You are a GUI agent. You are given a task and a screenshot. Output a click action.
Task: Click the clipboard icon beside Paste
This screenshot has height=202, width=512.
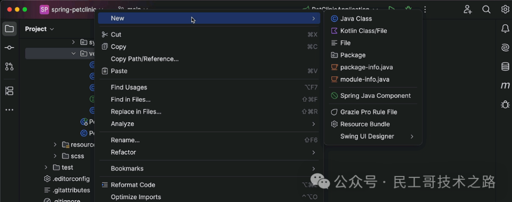point(104,71)
